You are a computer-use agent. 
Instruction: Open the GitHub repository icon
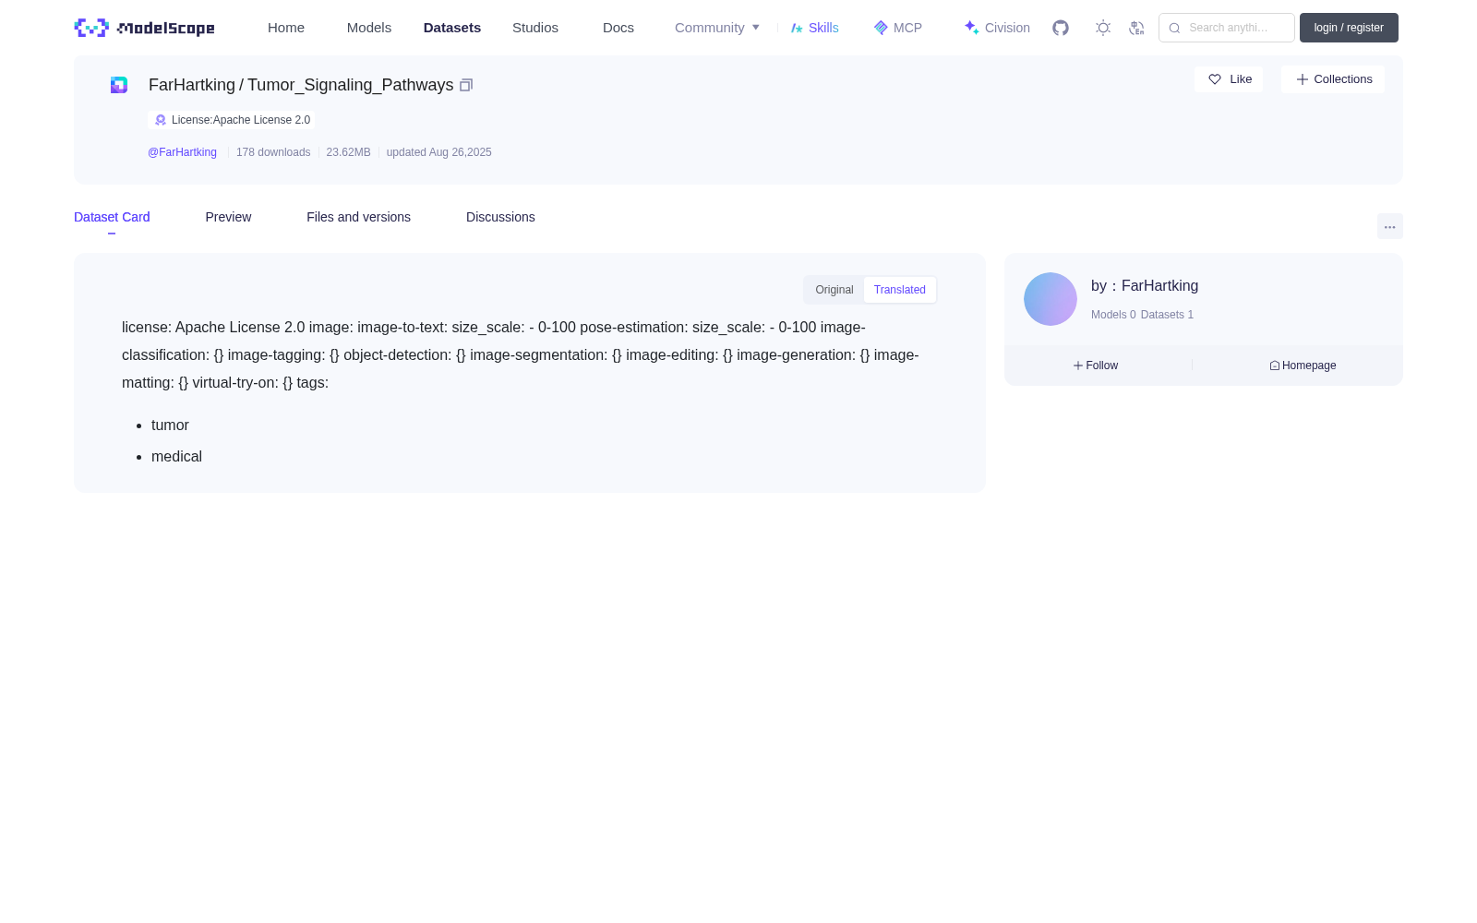tap(1061, 28)
